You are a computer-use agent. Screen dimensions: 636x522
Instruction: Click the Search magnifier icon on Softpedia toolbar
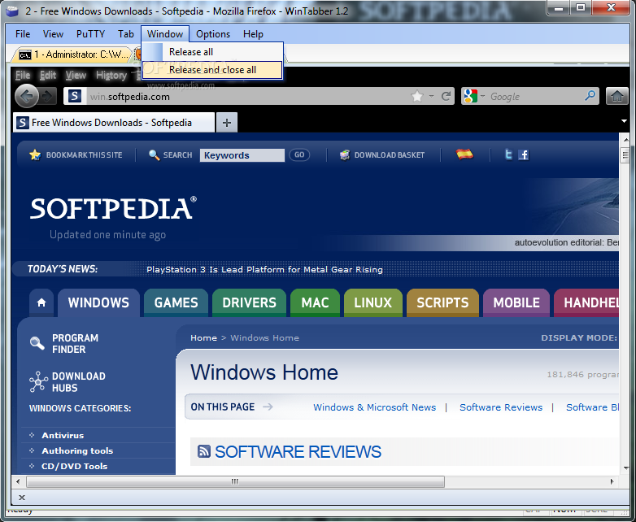154,155
